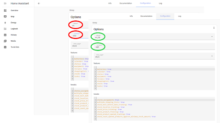Click the Media player icon

pyautogui.click(x=5, y=41)
